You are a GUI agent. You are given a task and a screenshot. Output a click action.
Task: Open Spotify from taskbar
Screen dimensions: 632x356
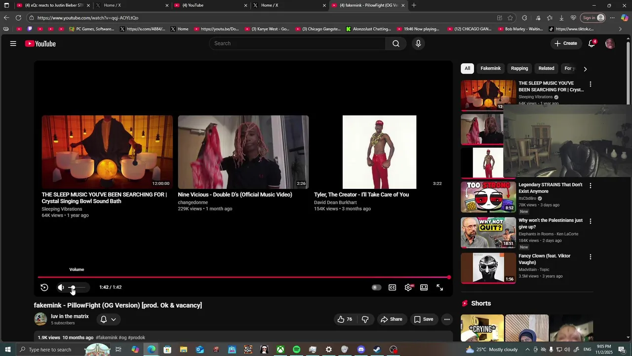pos(296,350)
